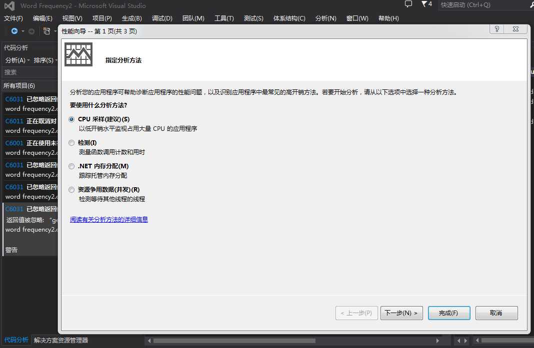Viewport: 534px width, 348px height.
Task: Open the 生成(B) menu
Action: pyautogui.click(x=132, y=18)
